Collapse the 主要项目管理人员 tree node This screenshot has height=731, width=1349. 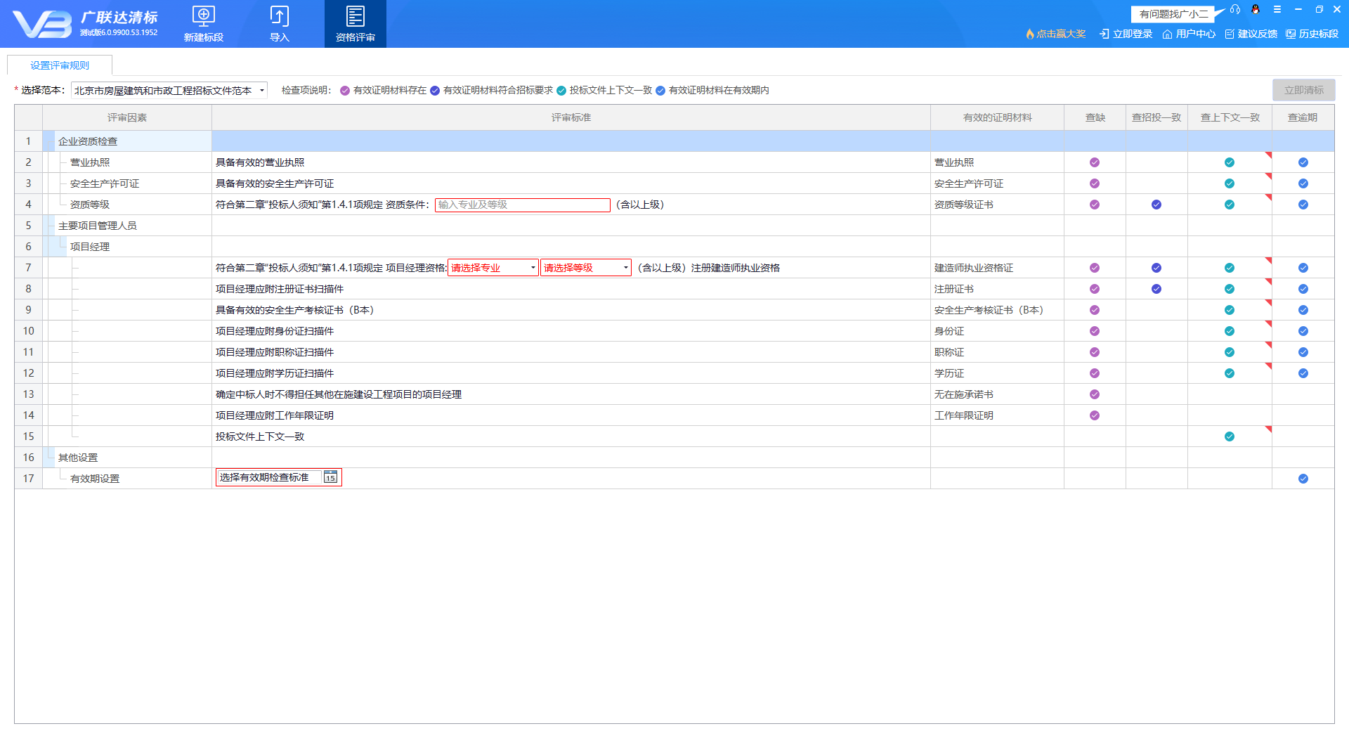click(x=48, y=226)
